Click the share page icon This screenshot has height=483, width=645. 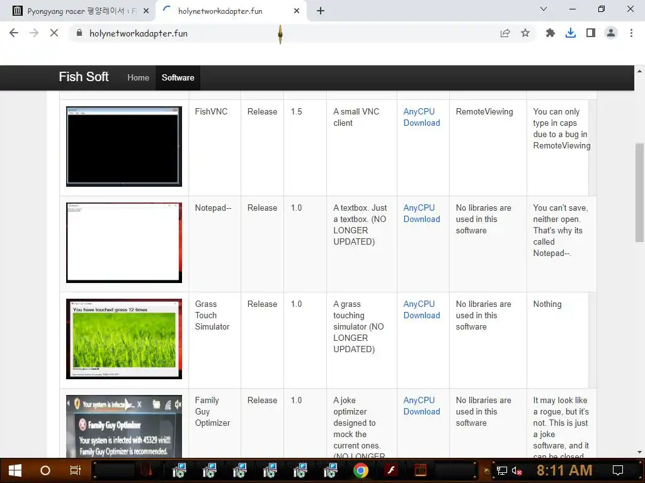point(505,33)
